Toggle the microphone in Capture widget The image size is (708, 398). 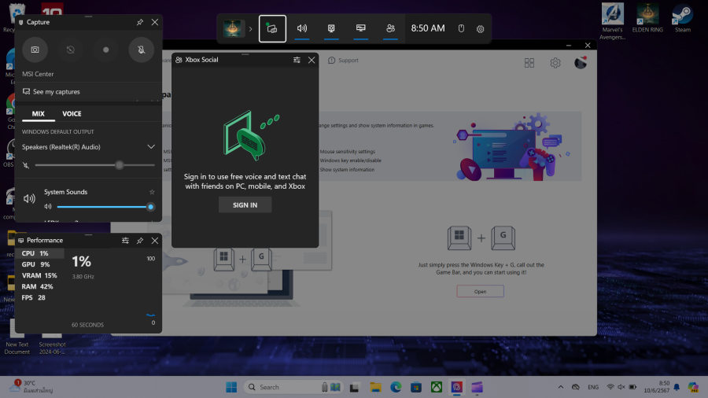pos(142,50)
